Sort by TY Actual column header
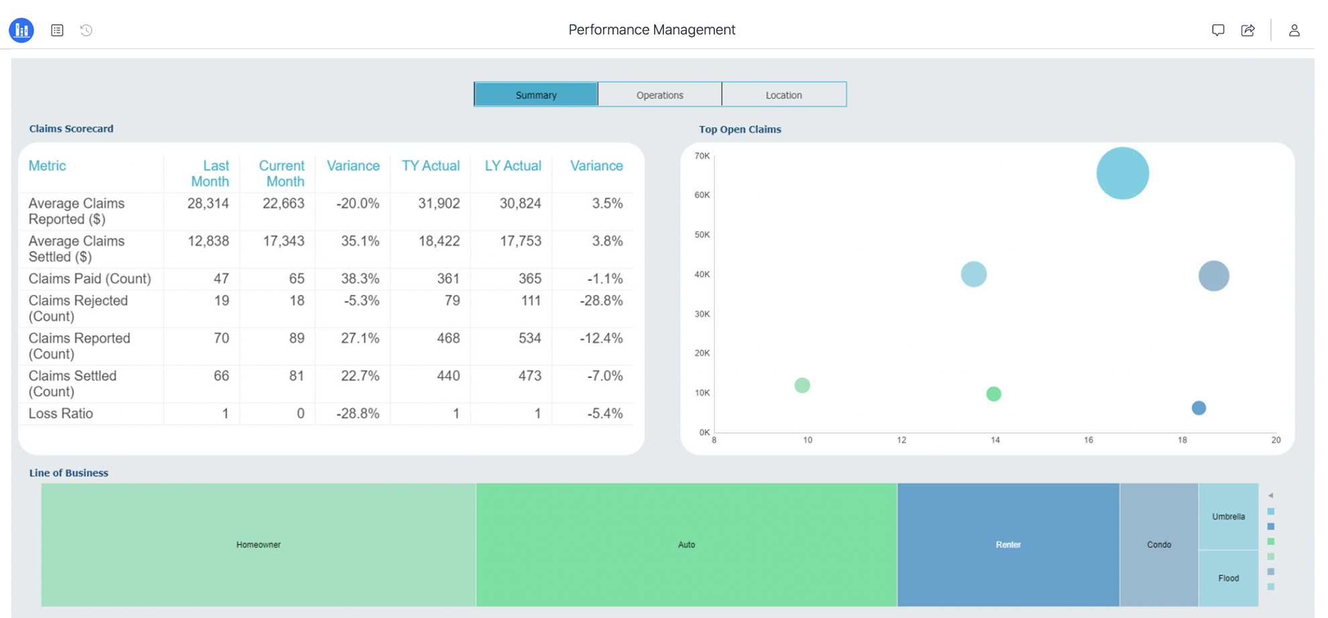The image size is (1328, 618). coord(431,166)
